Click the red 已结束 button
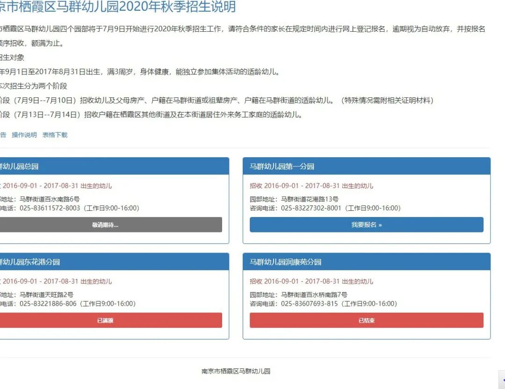Image resolution: width=505 pixels, height=389 pixels. tap(367, 320)
